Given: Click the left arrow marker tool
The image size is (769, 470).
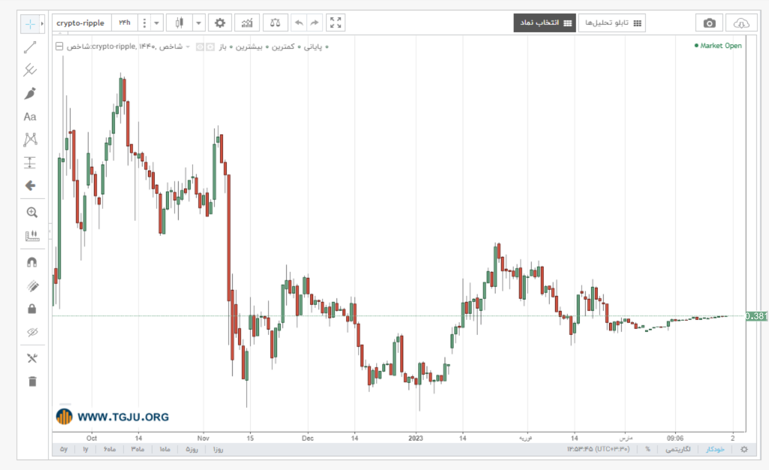Looking at the screenshot, I should pos(30,186).
